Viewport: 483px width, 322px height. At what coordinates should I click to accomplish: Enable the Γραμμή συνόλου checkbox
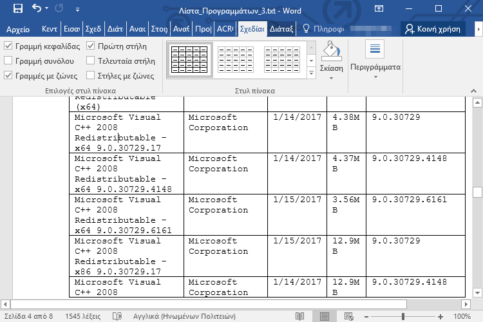pyautogui.click(x=8, y=61)
